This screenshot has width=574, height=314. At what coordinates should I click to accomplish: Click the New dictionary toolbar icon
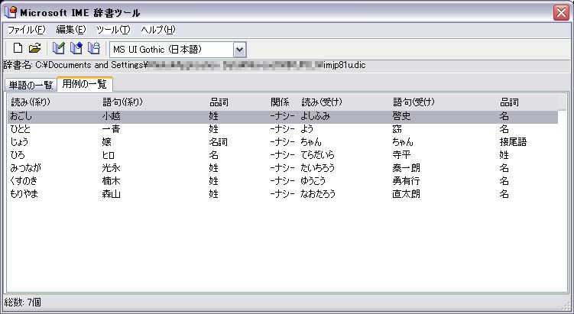pyautogui.click(x=18, y=49)
